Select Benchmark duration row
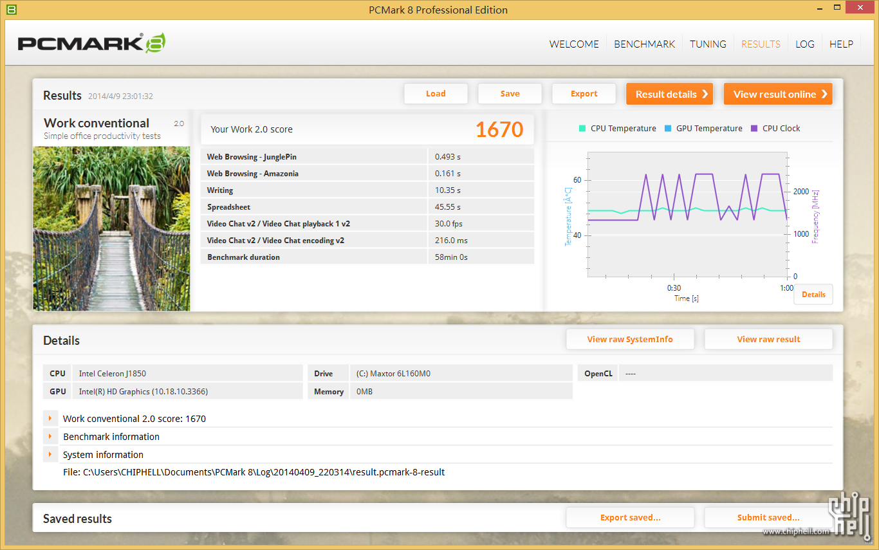 click(x=367, y=257)
